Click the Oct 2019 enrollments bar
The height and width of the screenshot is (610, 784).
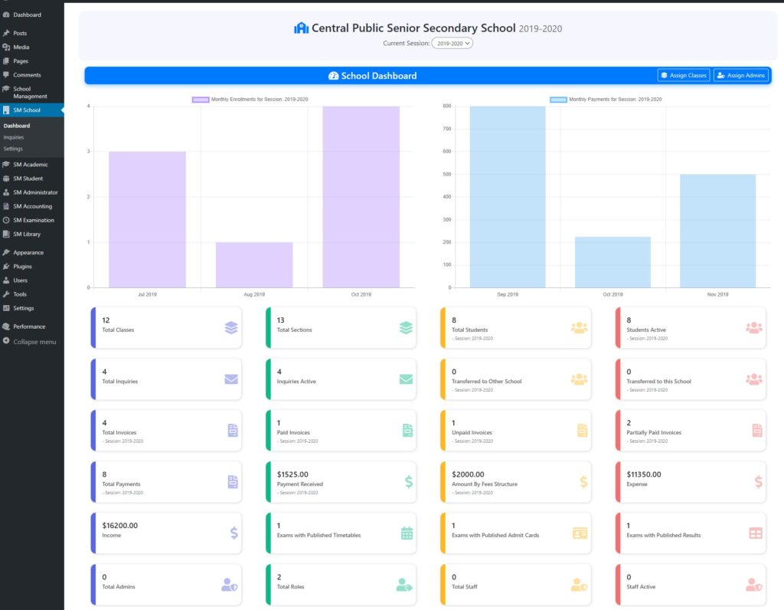coord(361,197)
